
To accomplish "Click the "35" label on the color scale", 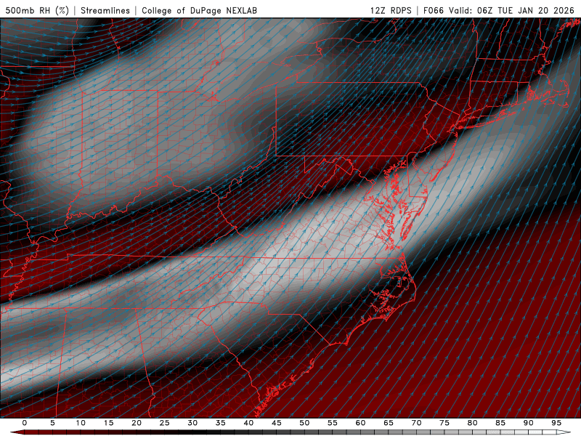I will tap(221, 423).
